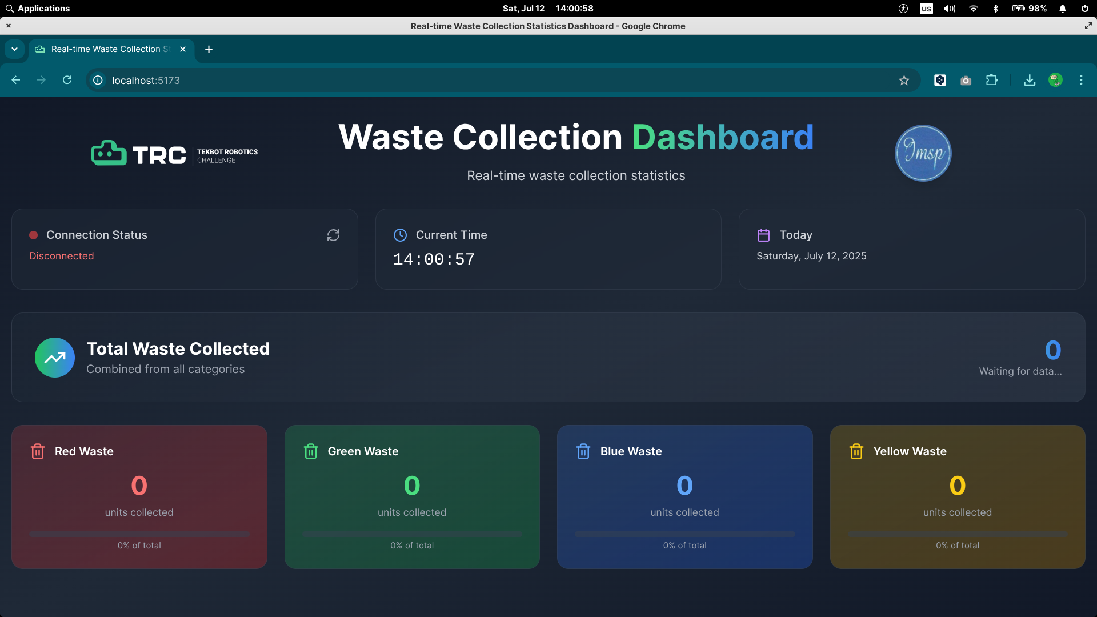
Task: Click the trash icon on the Yellow Waste card
Action: point(856,451)
